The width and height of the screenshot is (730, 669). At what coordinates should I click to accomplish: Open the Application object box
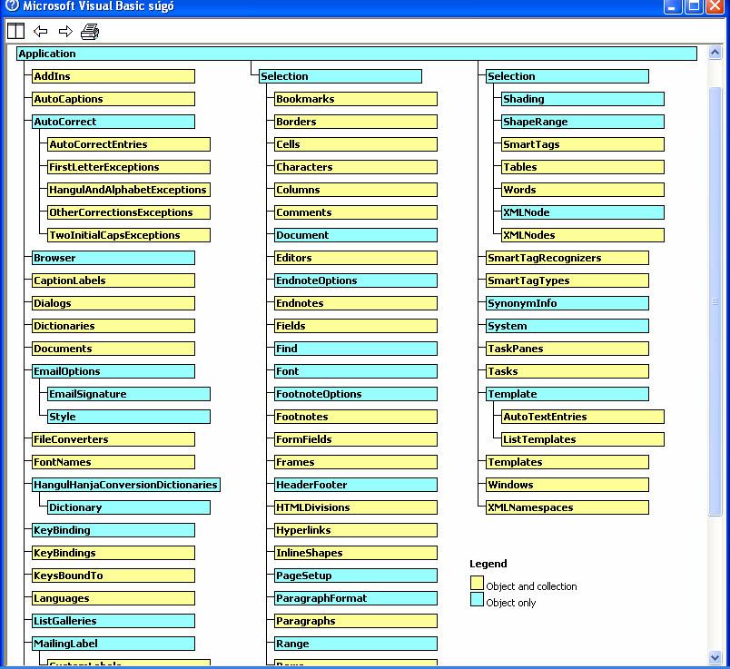[x=357, y=54]
